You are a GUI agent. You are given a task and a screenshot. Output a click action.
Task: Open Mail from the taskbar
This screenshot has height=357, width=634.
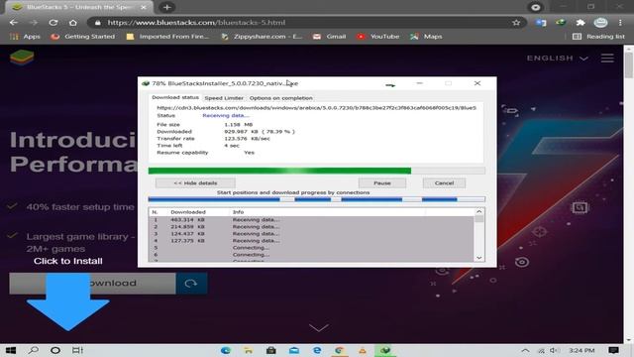[x=294, y=350]
